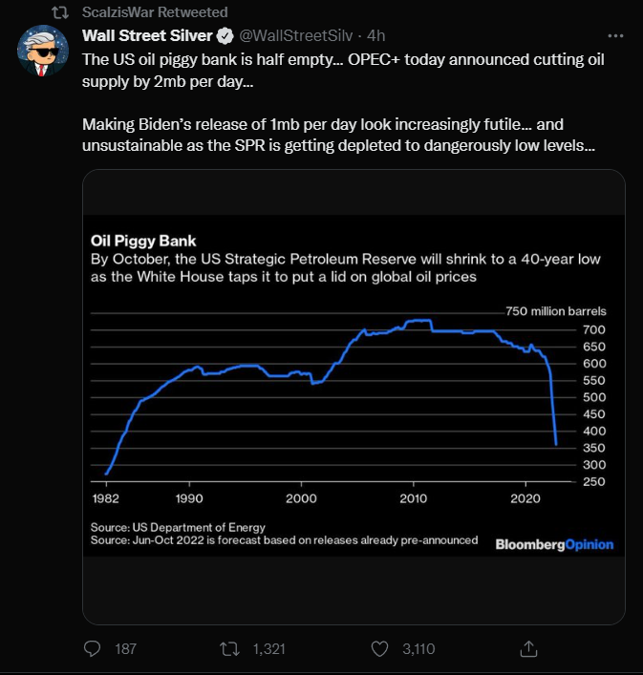Click the 1,321 retweets count

click(x=268, y=648)
